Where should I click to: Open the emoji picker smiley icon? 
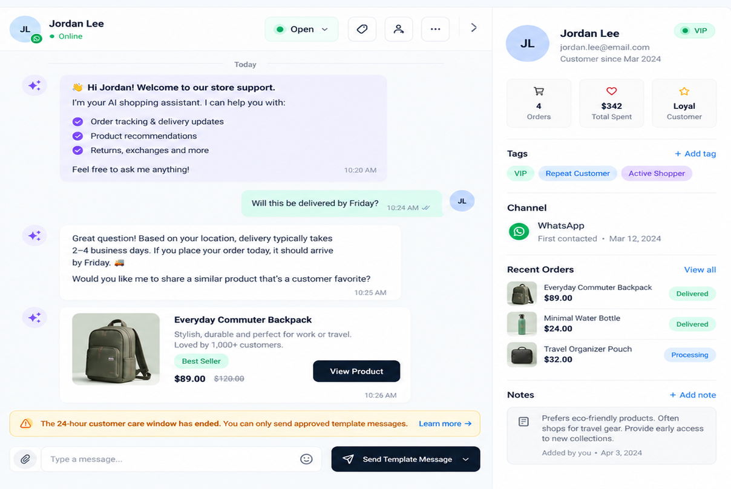click(x=306, y=459)
